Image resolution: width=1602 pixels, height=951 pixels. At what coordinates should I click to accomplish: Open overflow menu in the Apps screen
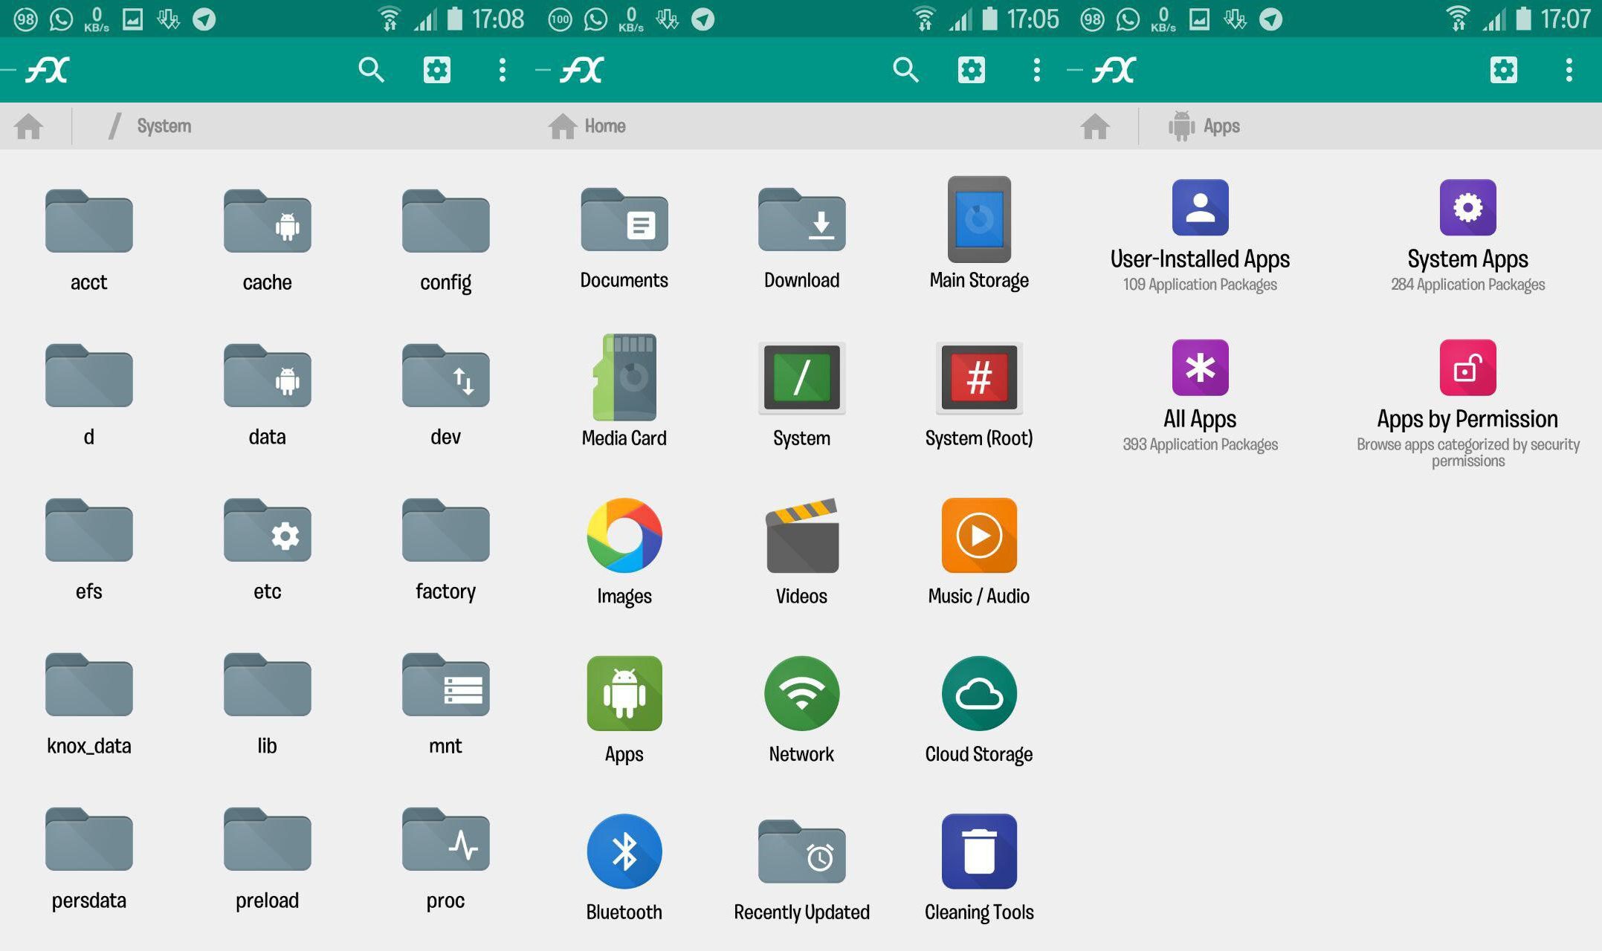pos(1569,70)
